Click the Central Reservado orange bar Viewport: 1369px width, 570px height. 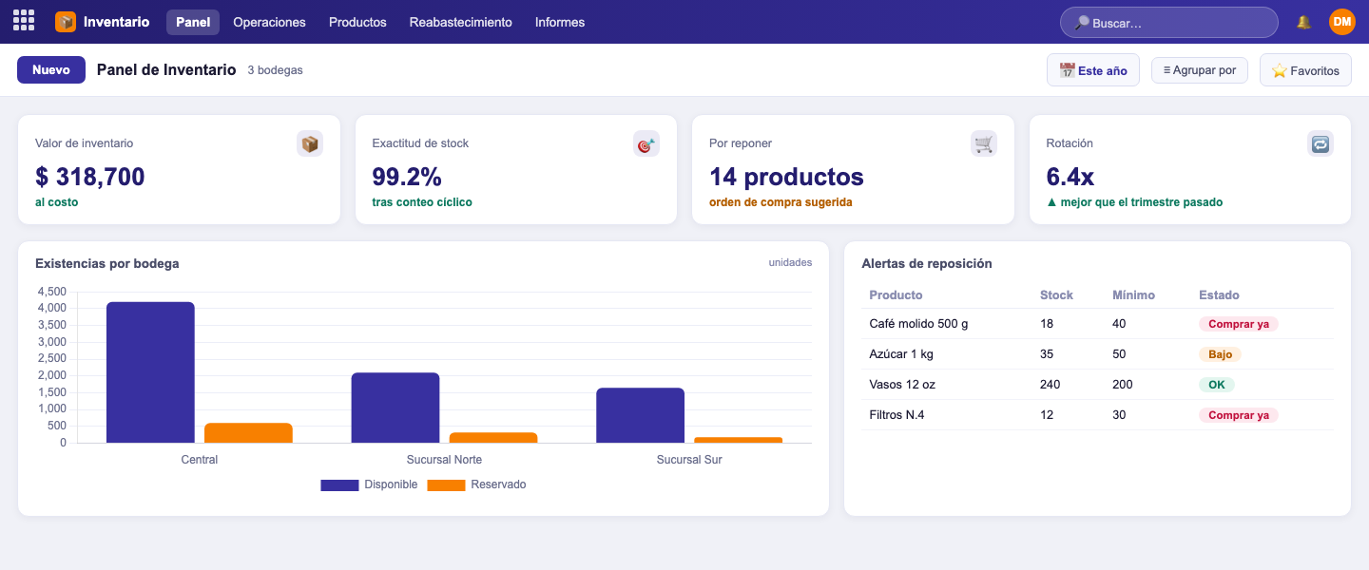tap(248, 433)
